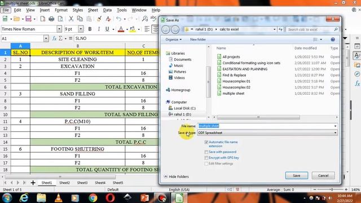Open Opera browser from the taskbar
The image size is (361, 203).
[110, 198]
